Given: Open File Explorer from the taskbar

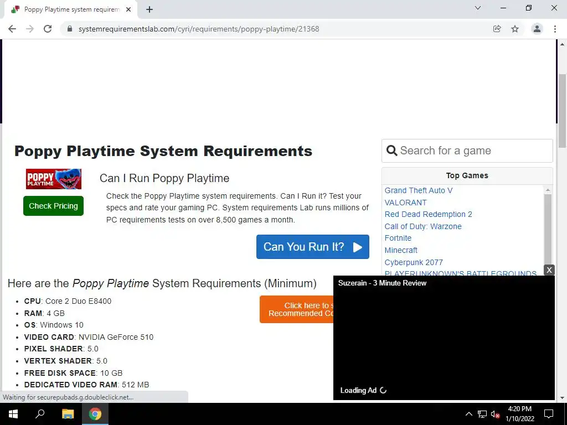Looking at the screenshot, I should pyautogui.click(x=68, y=414).
